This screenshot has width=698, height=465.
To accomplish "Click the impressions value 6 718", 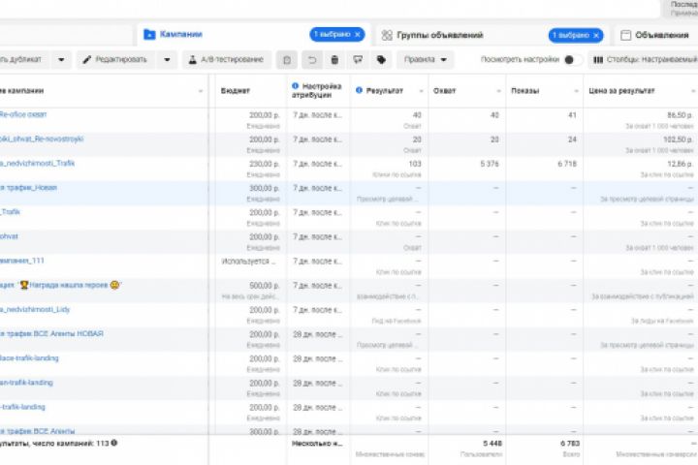I will pyautogui.click(x=567, y=164).
